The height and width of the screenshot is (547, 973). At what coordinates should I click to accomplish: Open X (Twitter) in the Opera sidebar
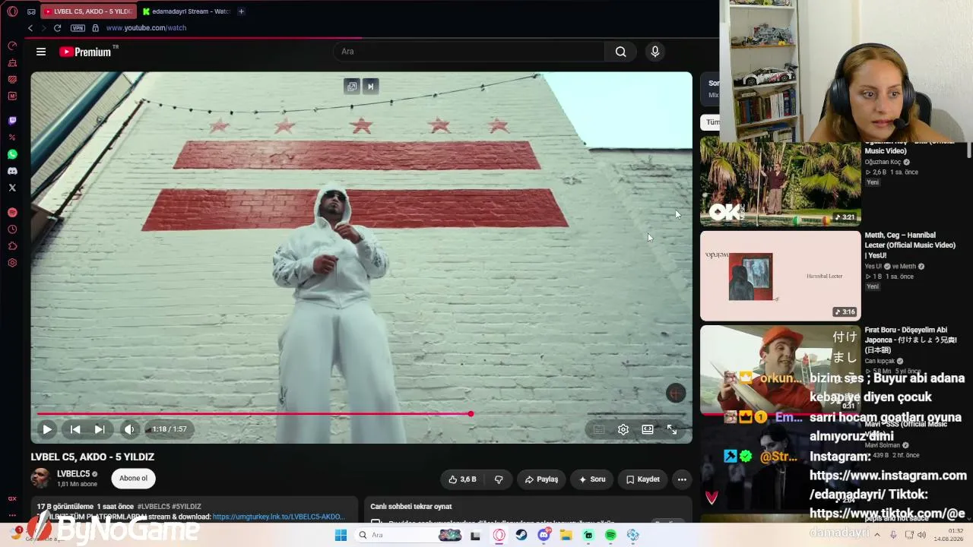[x=12, y=188]
